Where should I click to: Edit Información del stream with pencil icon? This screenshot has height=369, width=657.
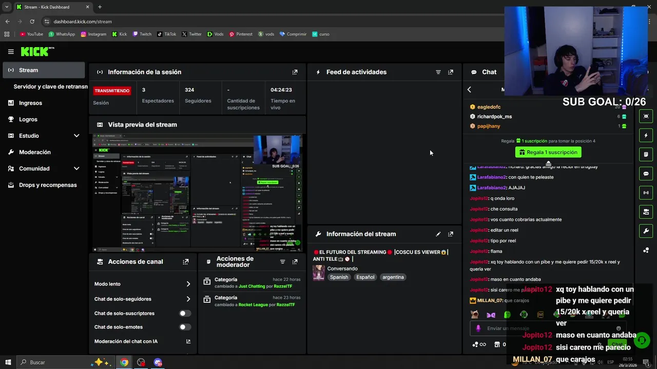pyautogui.click(x=438, y=234)
